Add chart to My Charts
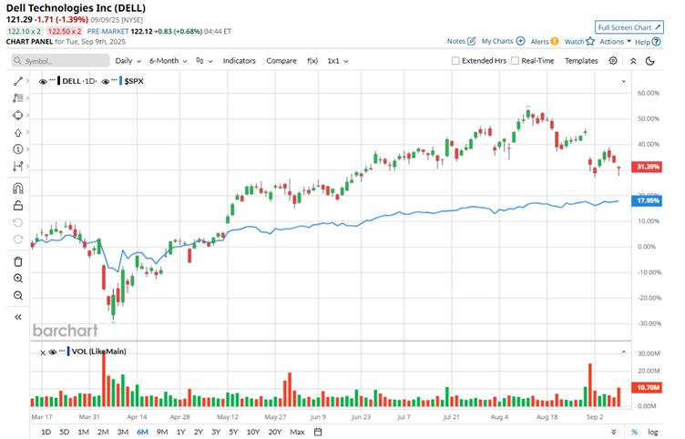 coord(503,41)
